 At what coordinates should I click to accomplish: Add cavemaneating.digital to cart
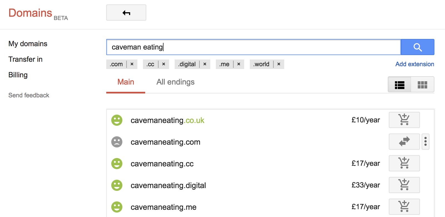pyautogui.click(x=404, y=185)
